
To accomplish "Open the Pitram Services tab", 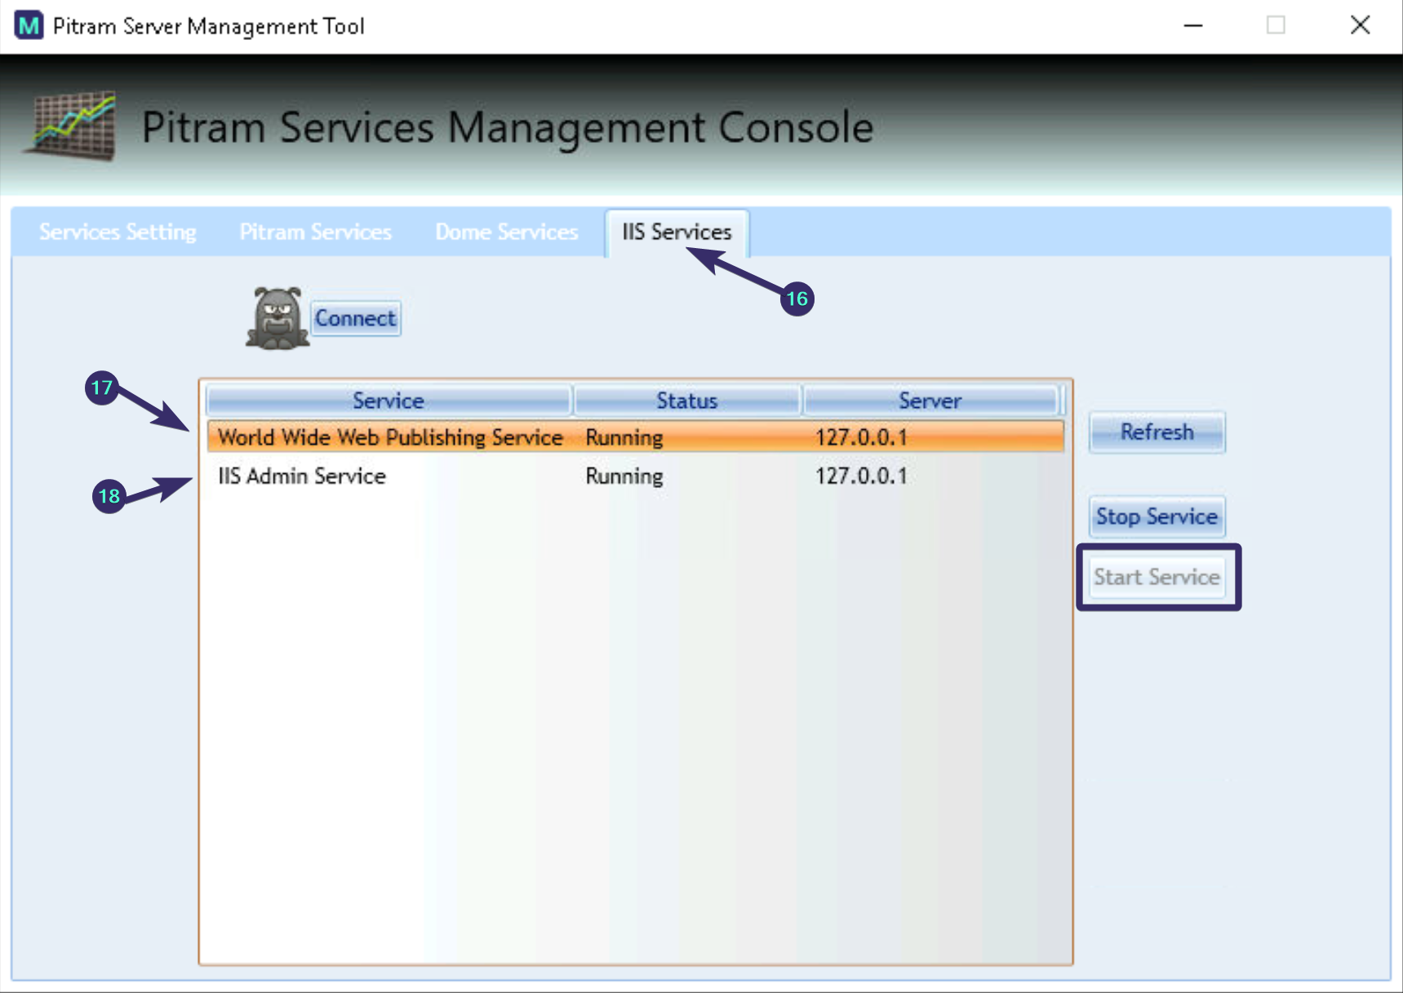I will pos(315,232).
